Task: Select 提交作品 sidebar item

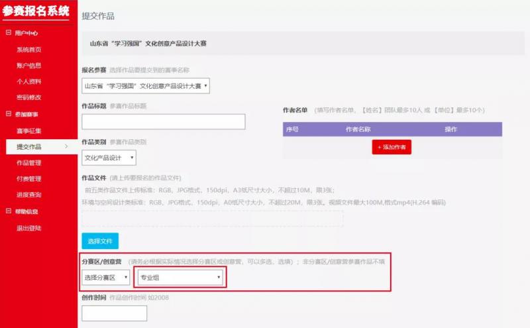Action: point(42,146)
